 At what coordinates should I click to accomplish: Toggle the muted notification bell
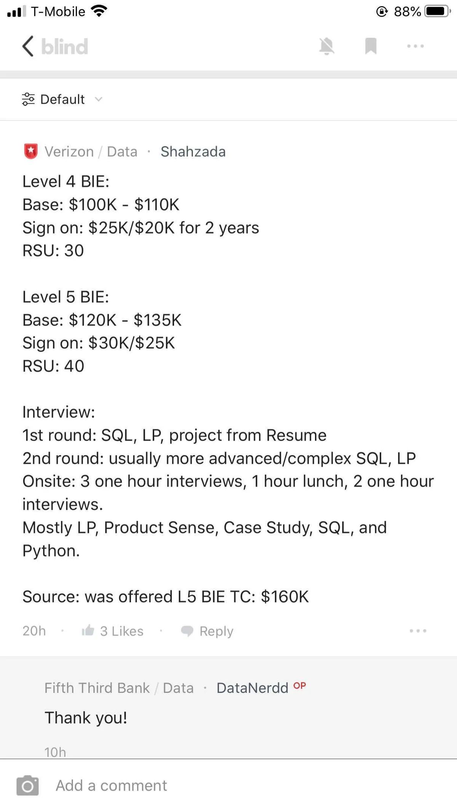326,46
